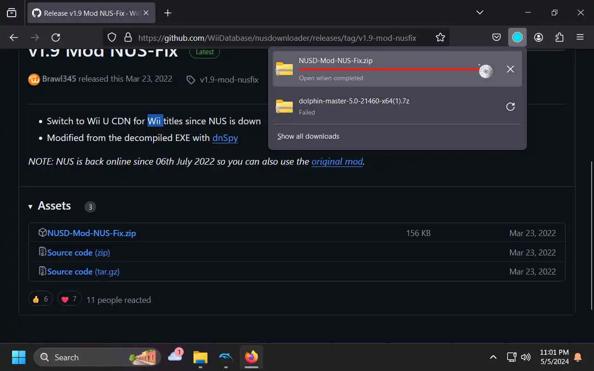The width and height of the screenshot is (594, 371).
Task: Download NUSD-Mod-NUS-Fix.zip asset
Action: [91, 233]
